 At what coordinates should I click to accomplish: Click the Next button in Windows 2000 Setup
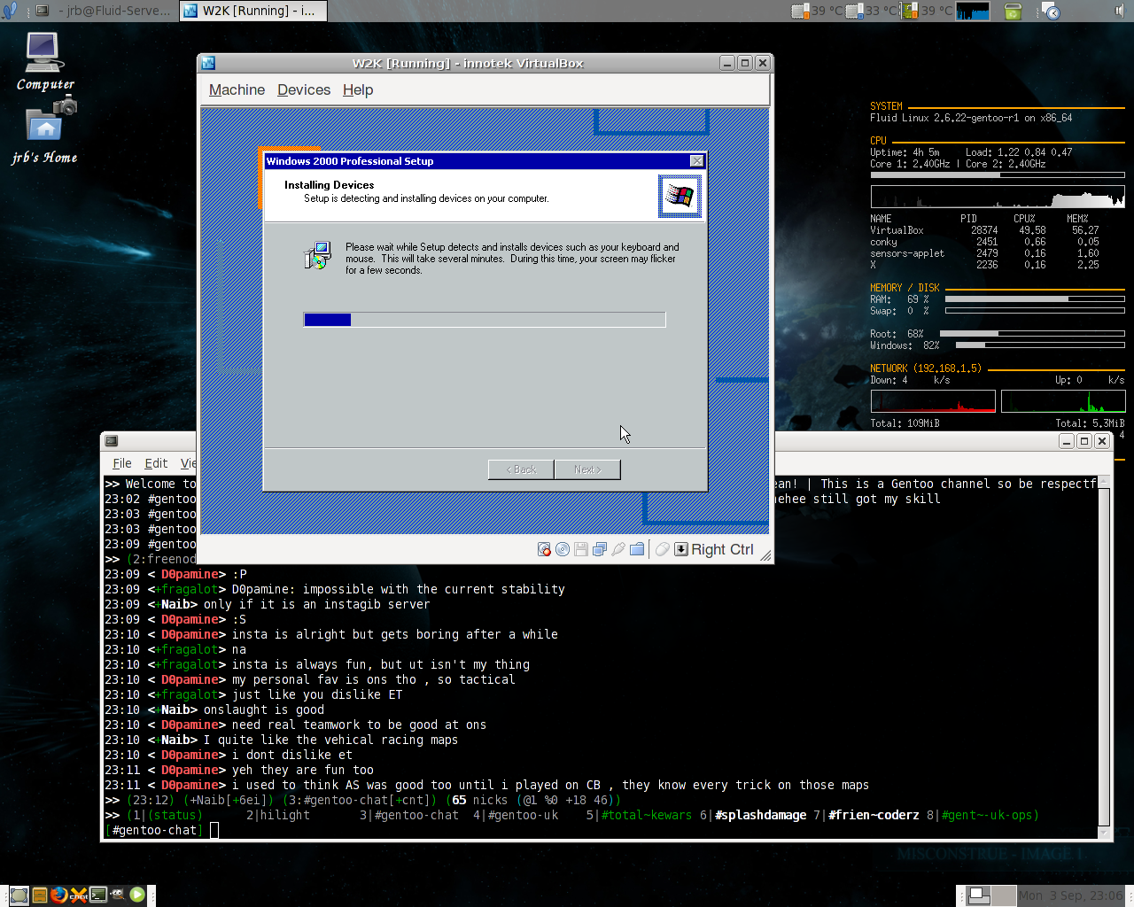point(587,469)
